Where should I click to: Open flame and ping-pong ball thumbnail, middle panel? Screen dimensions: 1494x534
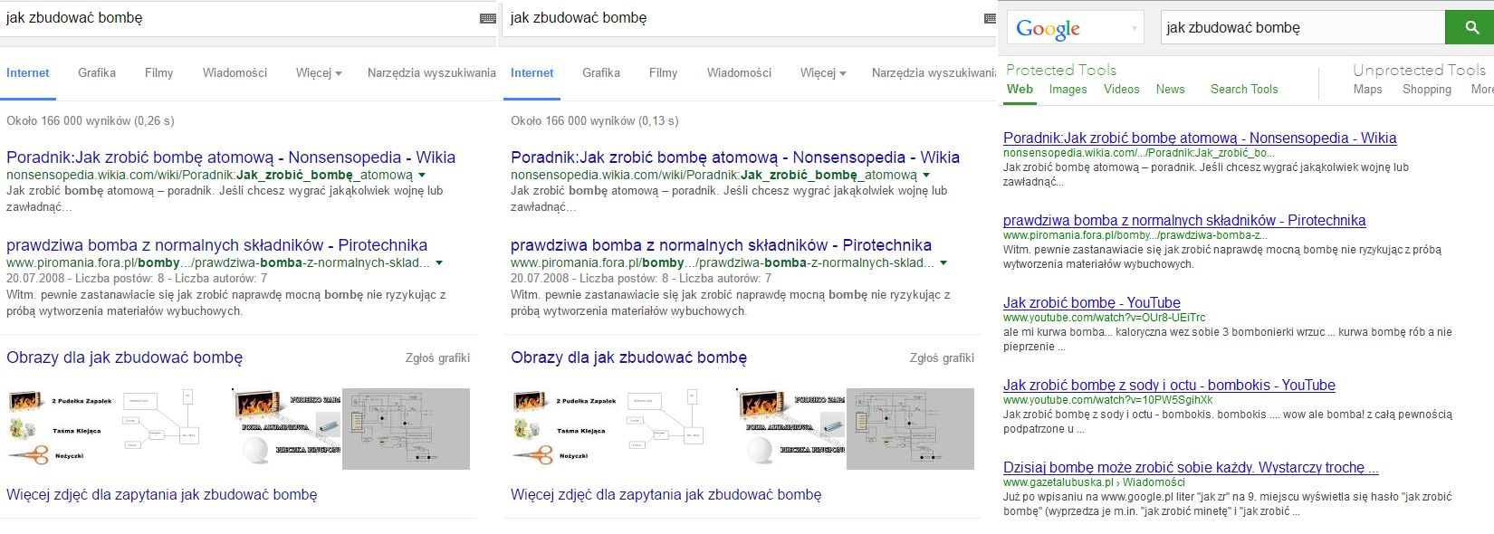[x=790, y=428]
